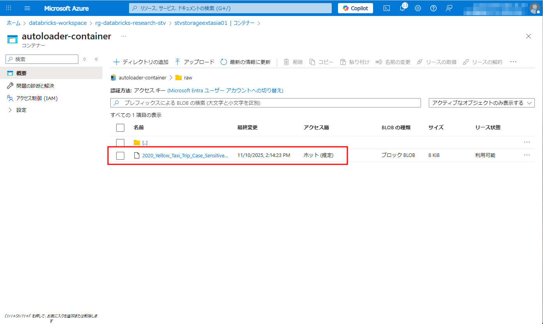This screenshot has width=543, height=324.
Task: Click the Copilot button
Action: click(355, 8)
